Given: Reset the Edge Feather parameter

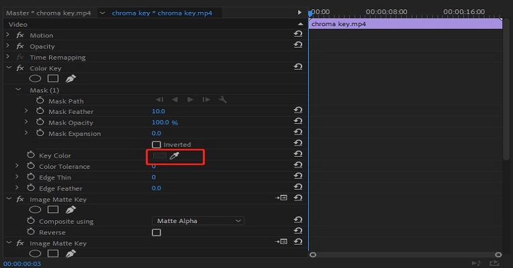Looking at the screenshot, I should click(298, 187).
